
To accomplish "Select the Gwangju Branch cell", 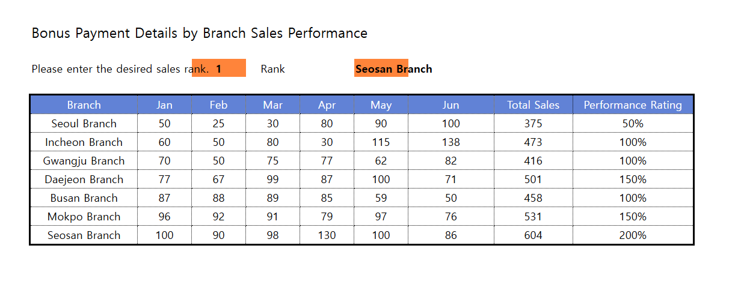I will click(84, 161).
